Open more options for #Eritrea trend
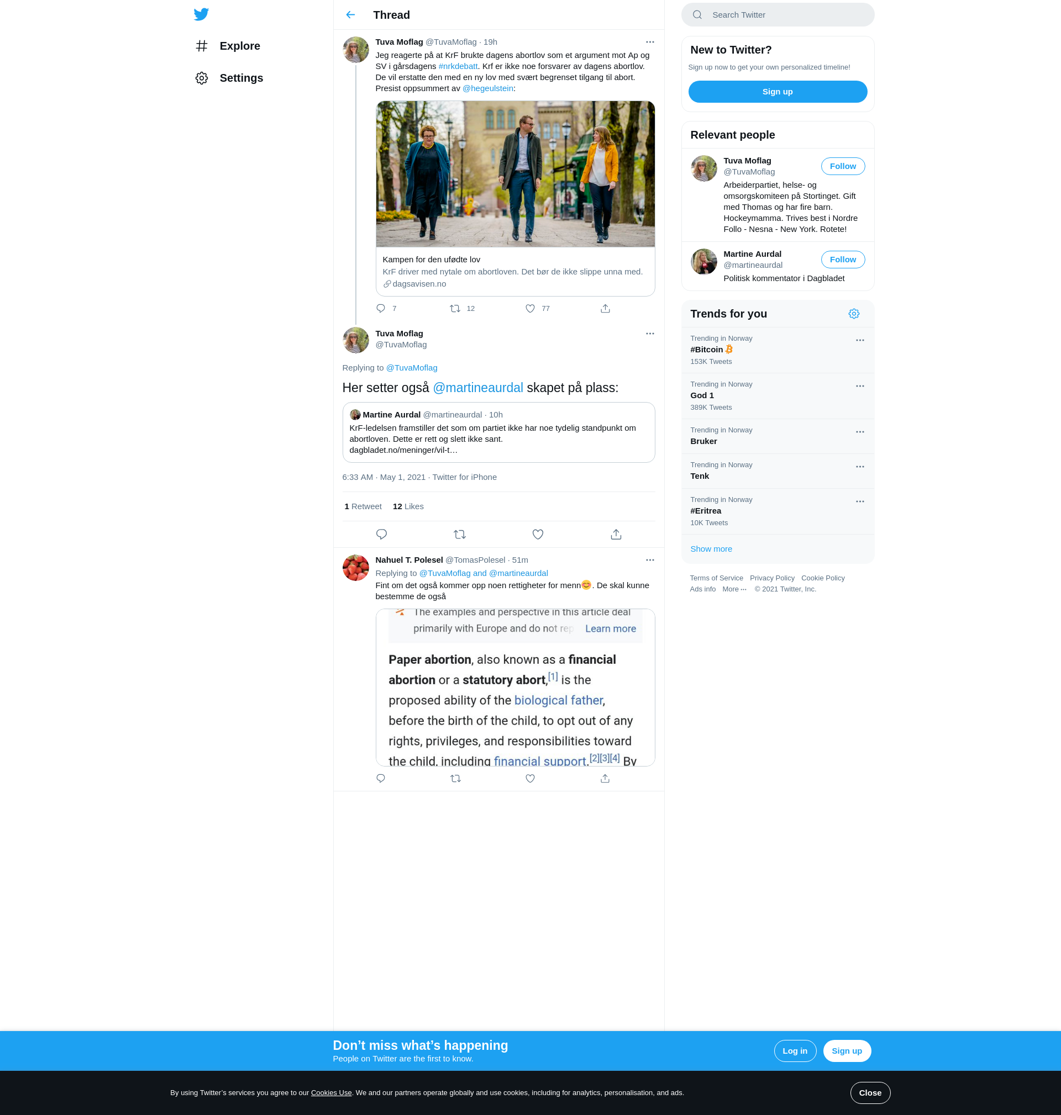The image size is (1061, 1115). pos(860,501)
